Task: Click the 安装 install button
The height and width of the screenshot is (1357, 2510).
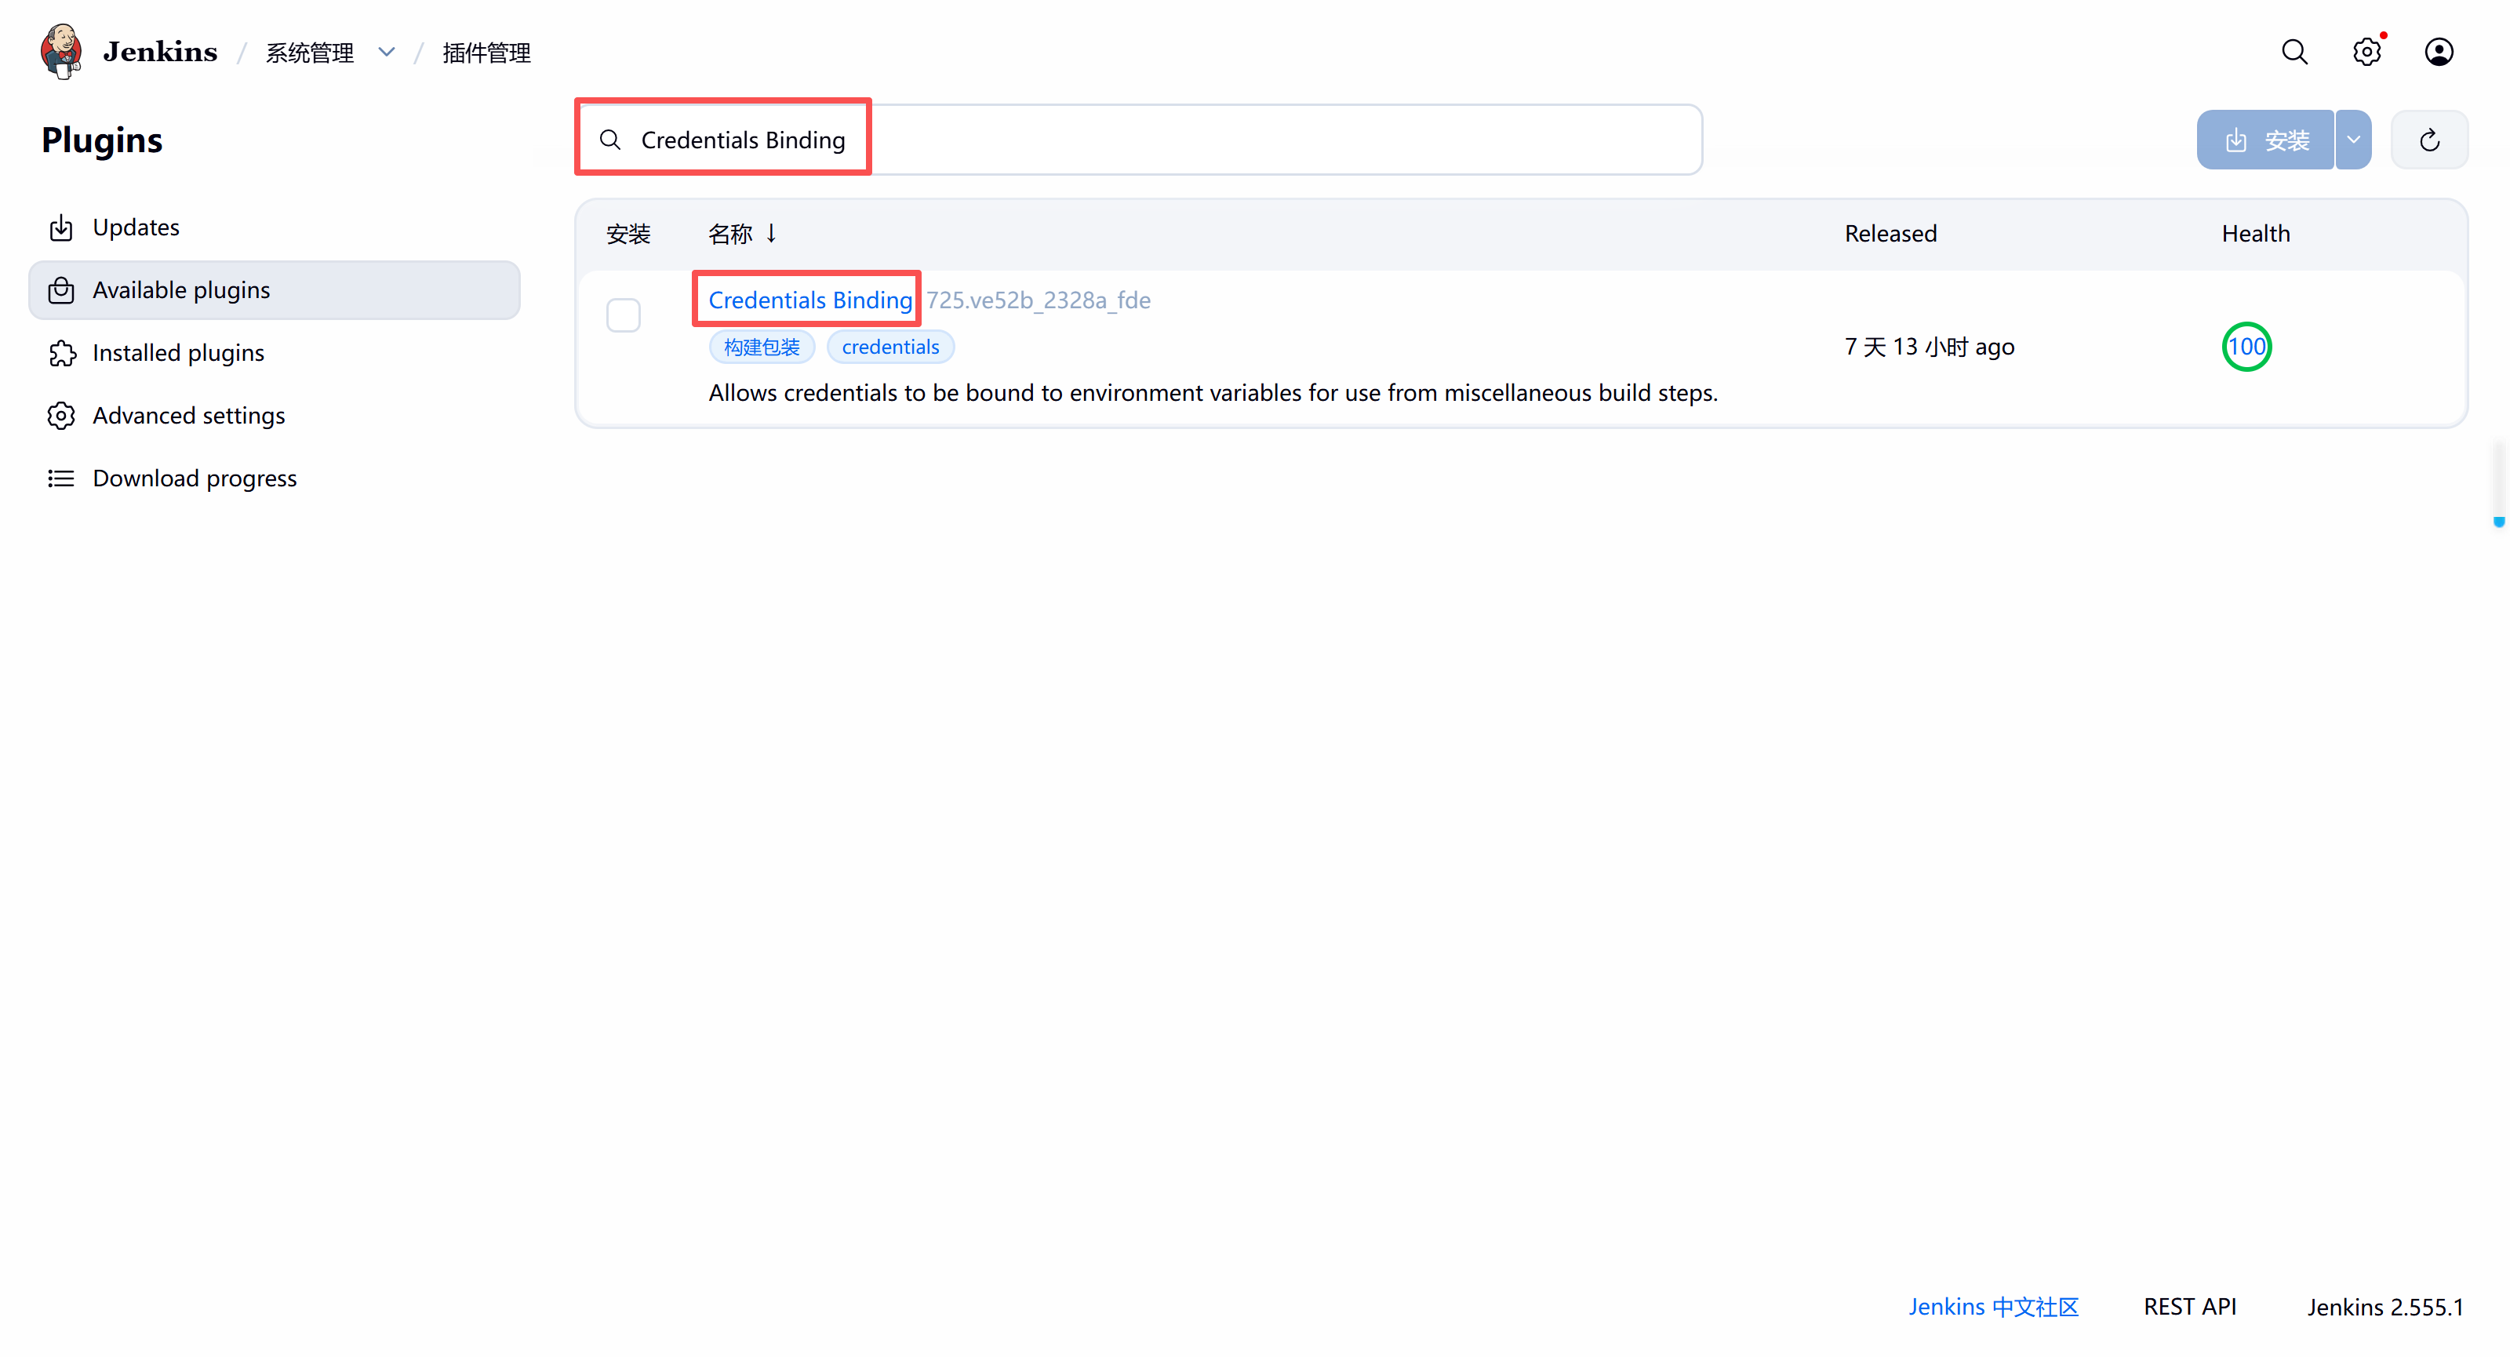Action: tap(2265, 140)
